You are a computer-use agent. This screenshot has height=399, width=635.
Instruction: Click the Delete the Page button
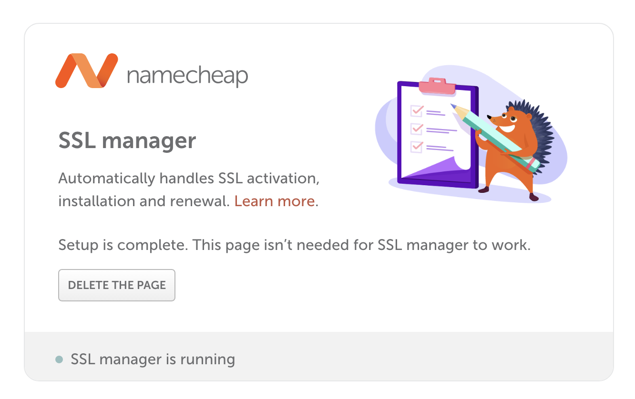pyautogui.click(x=117, y=285)
